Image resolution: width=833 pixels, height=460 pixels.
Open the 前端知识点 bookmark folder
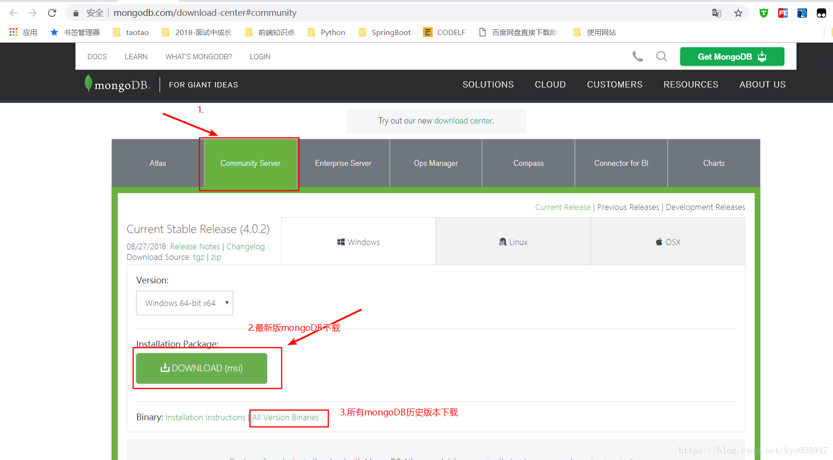tap(270, 32)
